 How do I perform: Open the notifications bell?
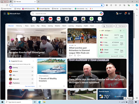125,14
